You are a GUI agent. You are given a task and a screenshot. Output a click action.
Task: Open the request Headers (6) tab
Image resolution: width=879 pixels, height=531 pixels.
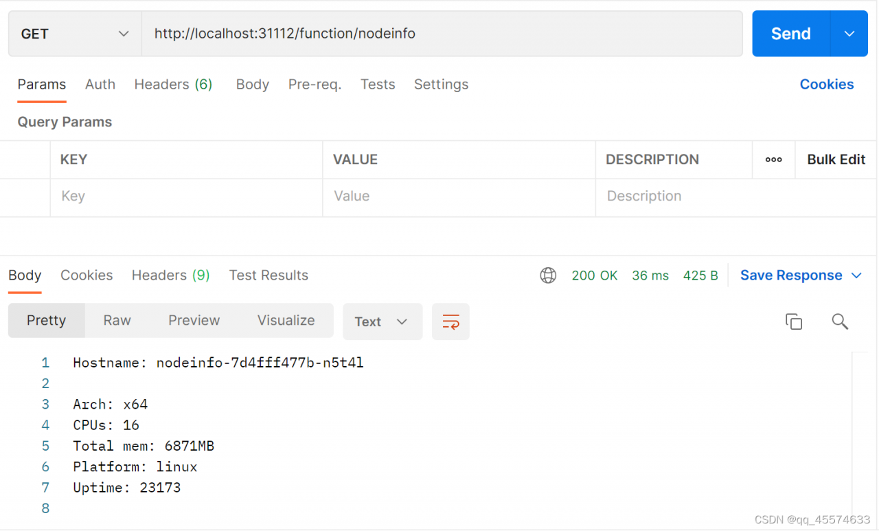tap(173, 84)
